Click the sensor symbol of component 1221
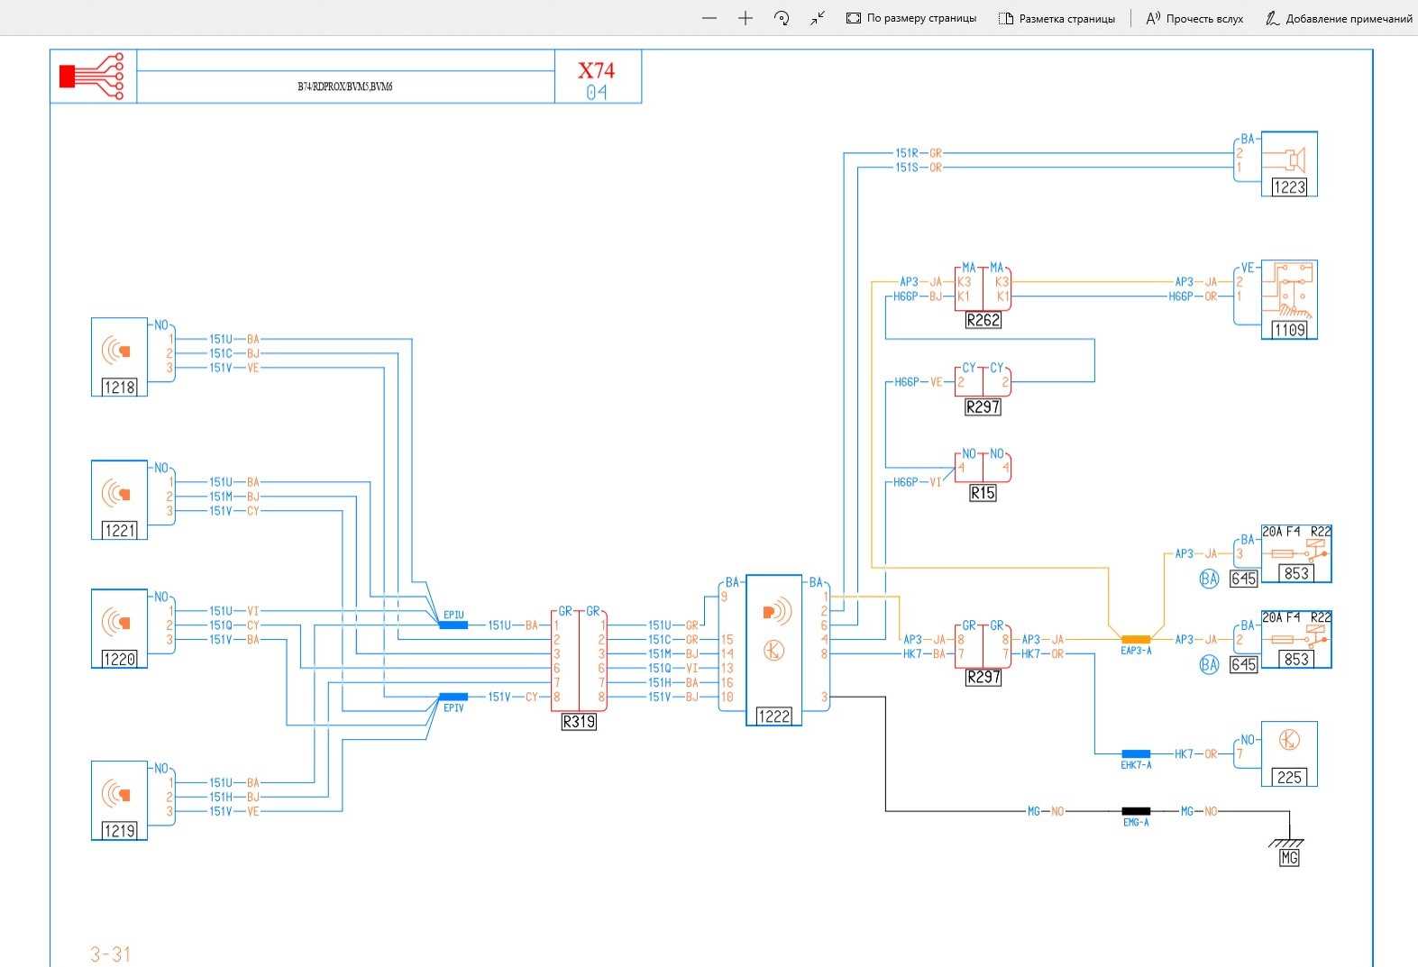The image size is (1418, 967). pos(118,492)
